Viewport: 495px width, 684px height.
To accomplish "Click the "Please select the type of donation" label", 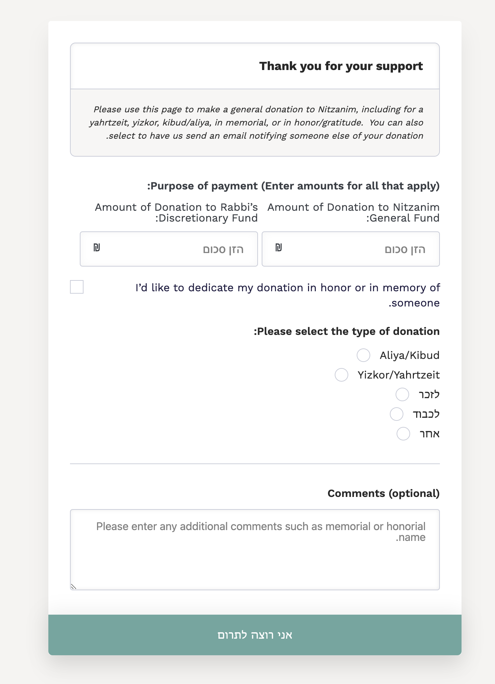I will [x=347, y=331].
